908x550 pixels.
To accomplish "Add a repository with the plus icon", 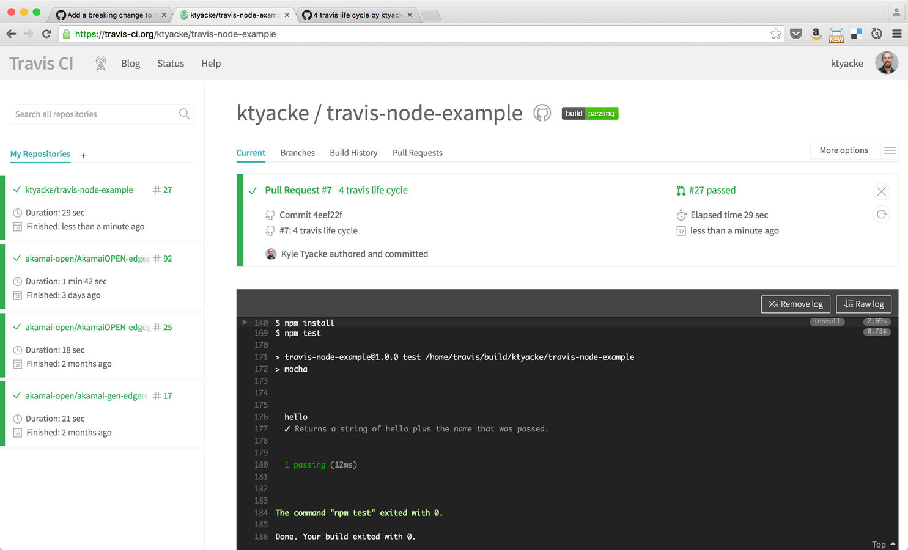I will point(83,156).
